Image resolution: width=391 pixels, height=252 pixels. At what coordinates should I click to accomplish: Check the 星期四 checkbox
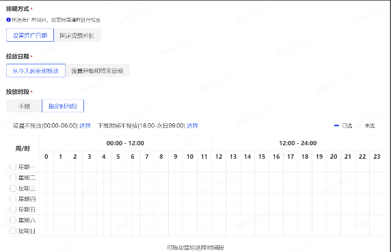coord(13,199)
